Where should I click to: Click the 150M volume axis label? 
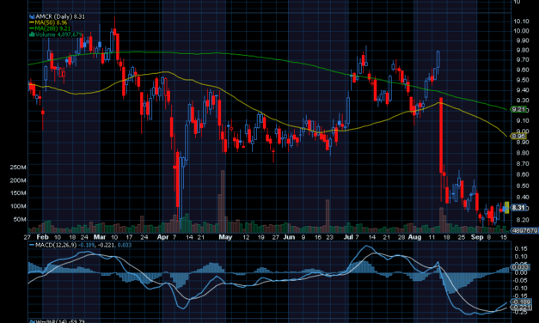pyautogui.click(x=18, y=193)
